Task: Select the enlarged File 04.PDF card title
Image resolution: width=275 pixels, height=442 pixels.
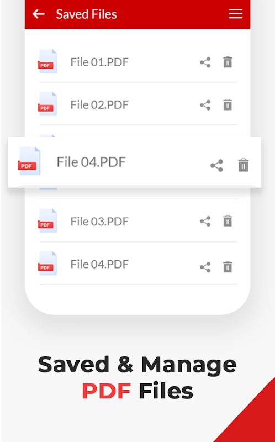Action: tap(91, 162)
